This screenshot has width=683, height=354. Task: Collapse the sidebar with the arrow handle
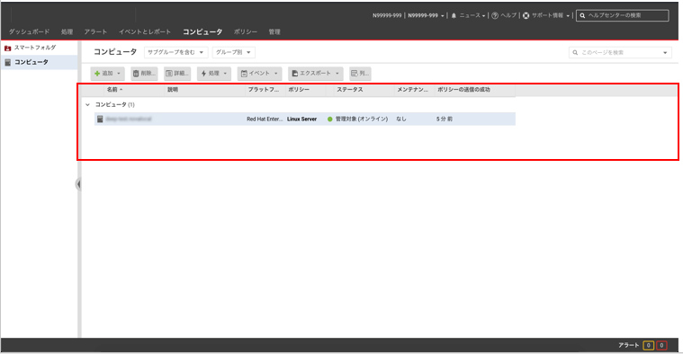point(78,184)
